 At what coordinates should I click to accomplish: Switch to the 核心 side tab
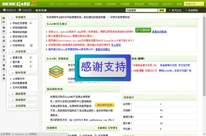4,20
